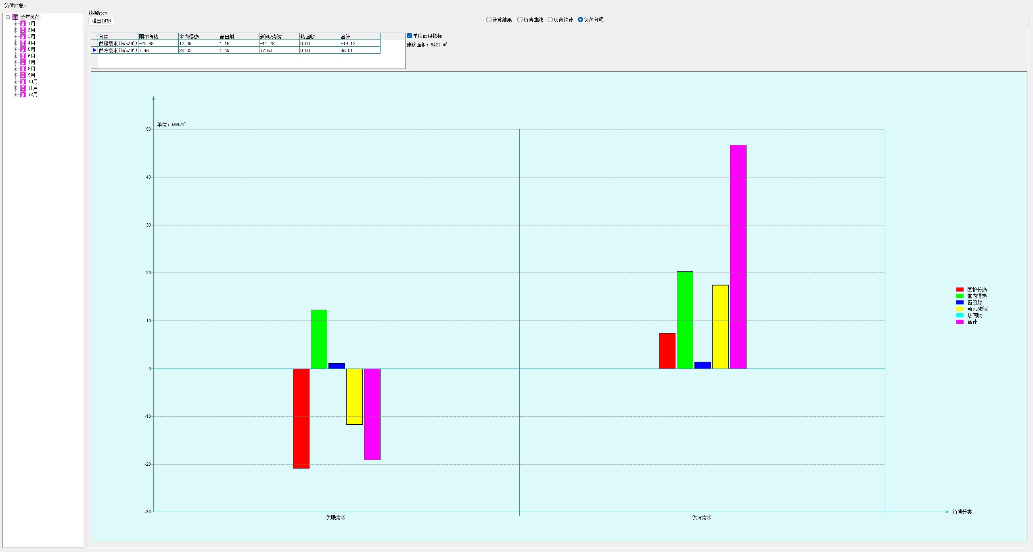Click the 围护传热 red legend swatch
Viewport: 1033px width, 552px height.
[960, 290]
